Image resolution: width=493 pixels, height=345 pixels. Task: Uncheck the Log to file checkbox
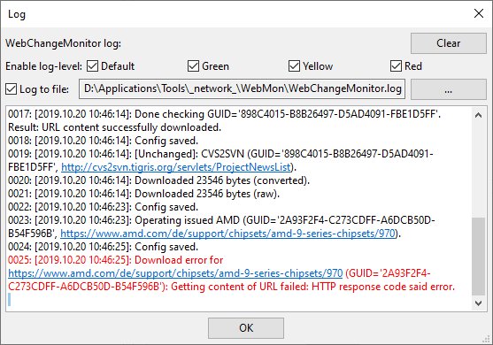click(11, 89)
